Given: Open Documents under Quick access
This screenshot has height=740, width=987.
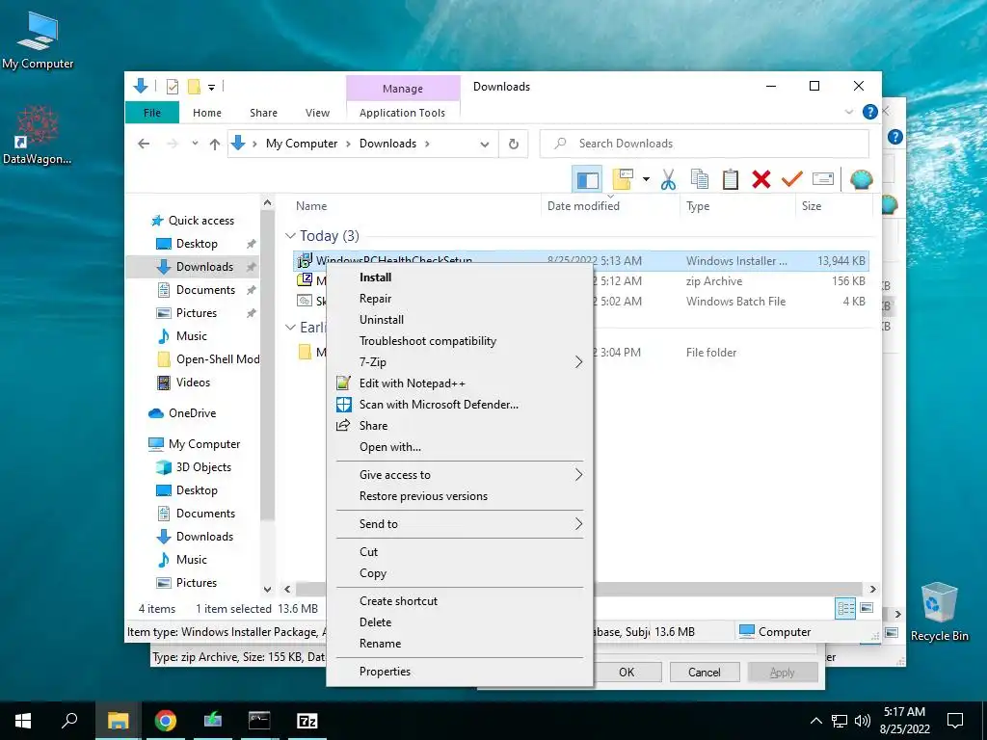Looking at the screenshot, I should (x=206, y=290).
